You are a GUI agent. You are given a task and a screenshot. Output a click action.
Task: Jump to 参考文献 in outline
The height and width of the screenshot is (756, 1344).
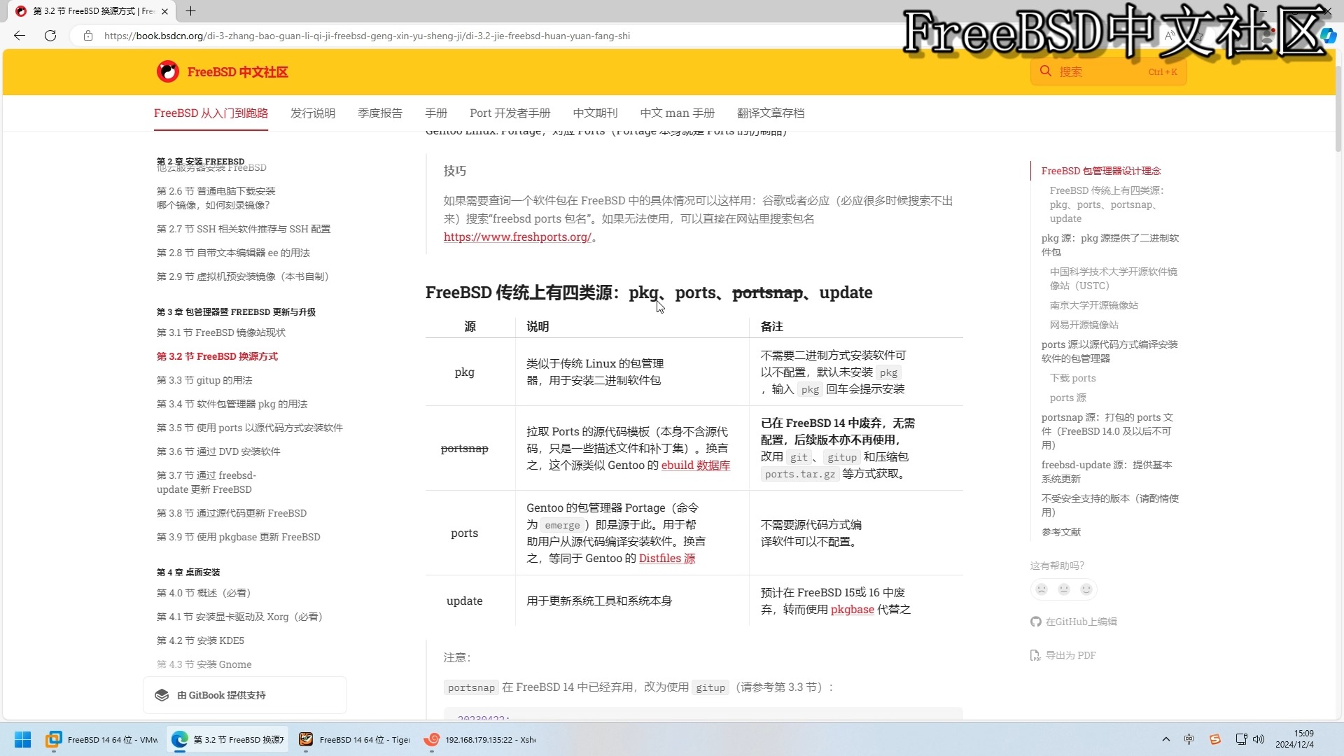click(x=1061, y=532)
